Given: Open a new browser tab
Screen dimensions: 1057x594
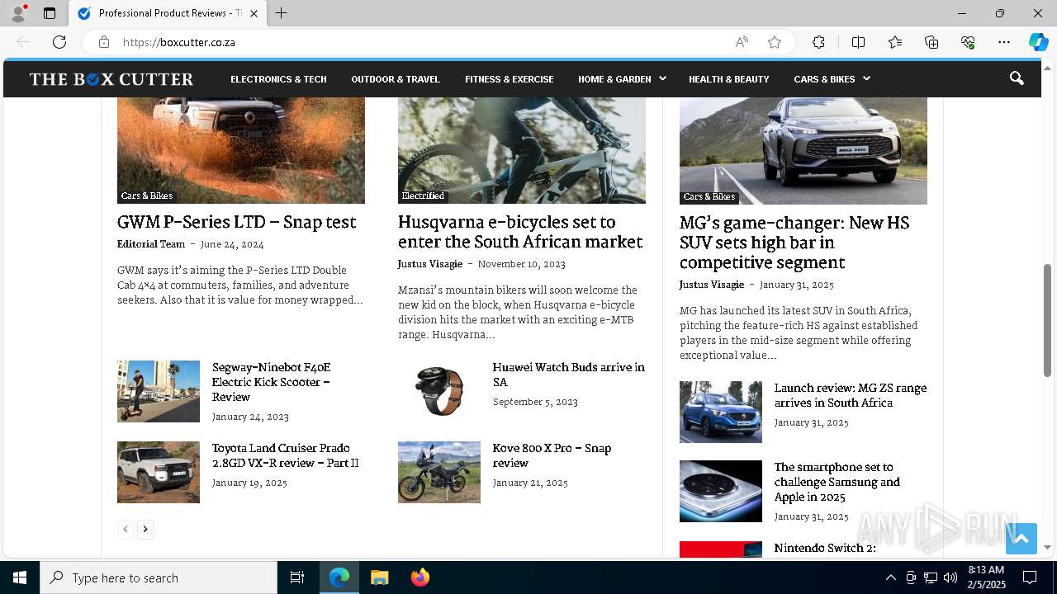Looking at the screenshot, I should coord(281,13).
